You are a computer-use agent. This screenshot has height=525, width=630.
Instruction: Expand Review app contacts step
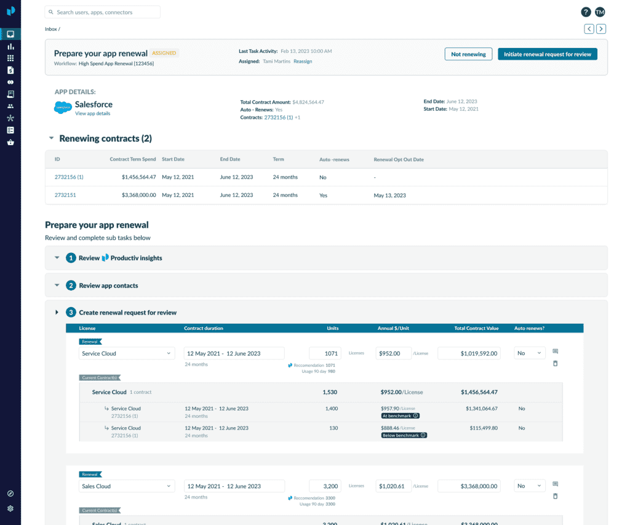coord(57,285)
